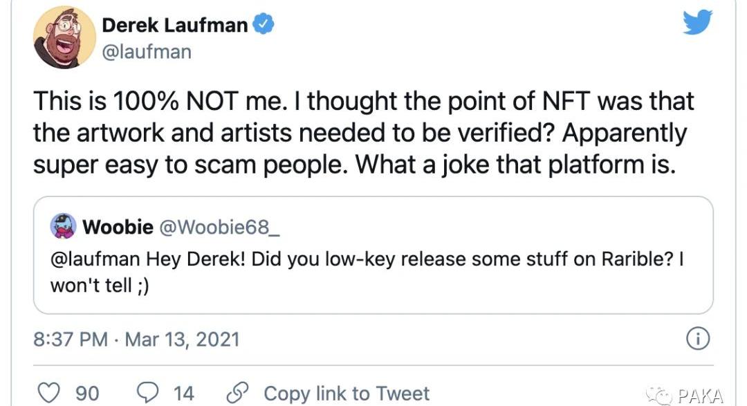Open the 8:37 PM Mar 13, 2021 timestamp
This screenshot has height=406, width=747.
point(136,340)
